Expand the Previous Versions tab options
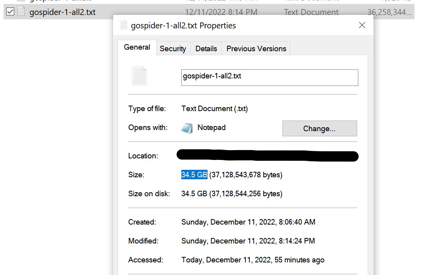Screen dimensions: 437x275 (256, 48)
